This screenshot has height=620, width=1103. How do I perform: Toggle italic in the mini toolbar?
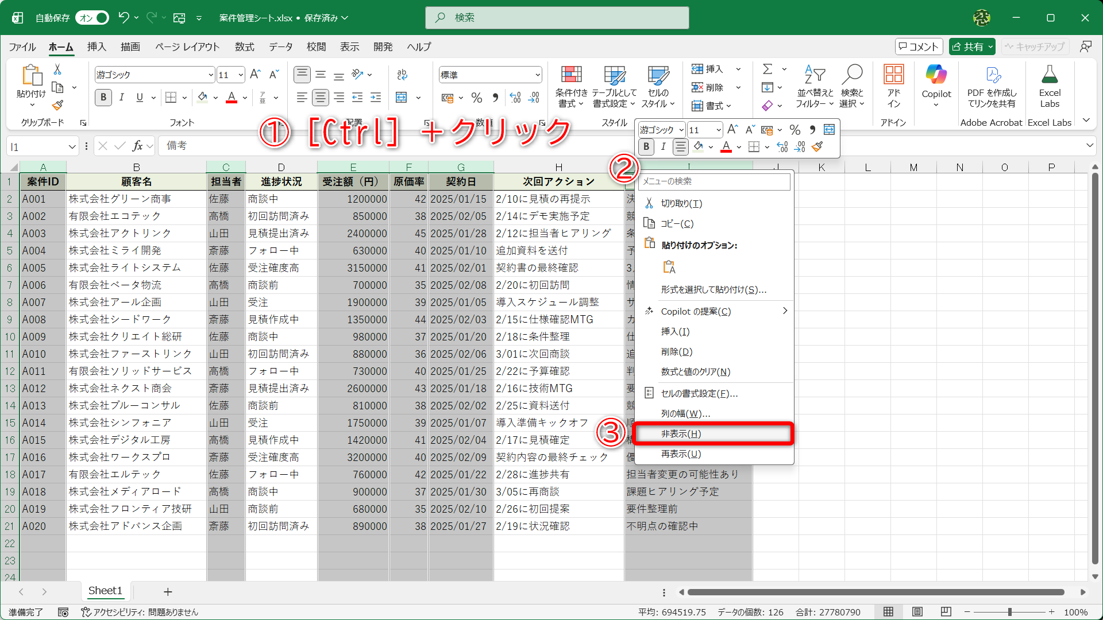pos(663,147)
